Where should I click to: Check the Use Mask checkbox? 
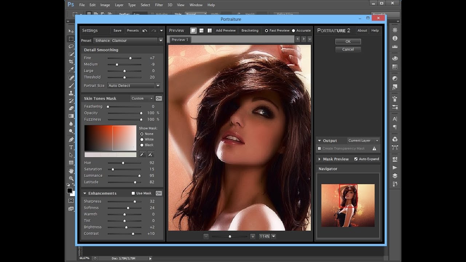[133, 193]
